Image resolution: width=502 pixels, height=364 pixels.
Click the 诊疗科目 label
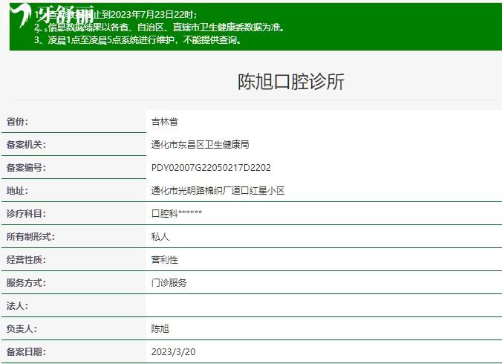coord(26,213)
